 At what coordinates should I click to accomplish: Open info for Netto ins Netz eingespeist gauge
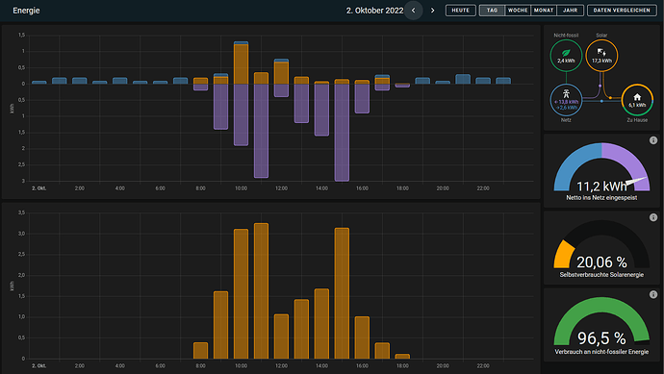(653, 140)
